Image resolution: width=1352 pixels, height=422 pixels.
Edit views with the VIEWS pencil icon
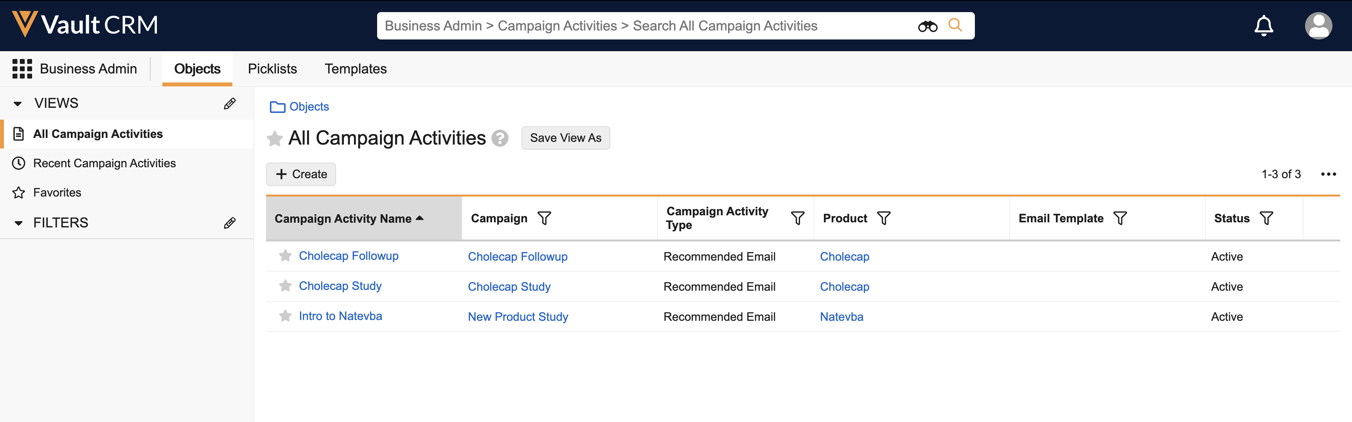point(229,103)
